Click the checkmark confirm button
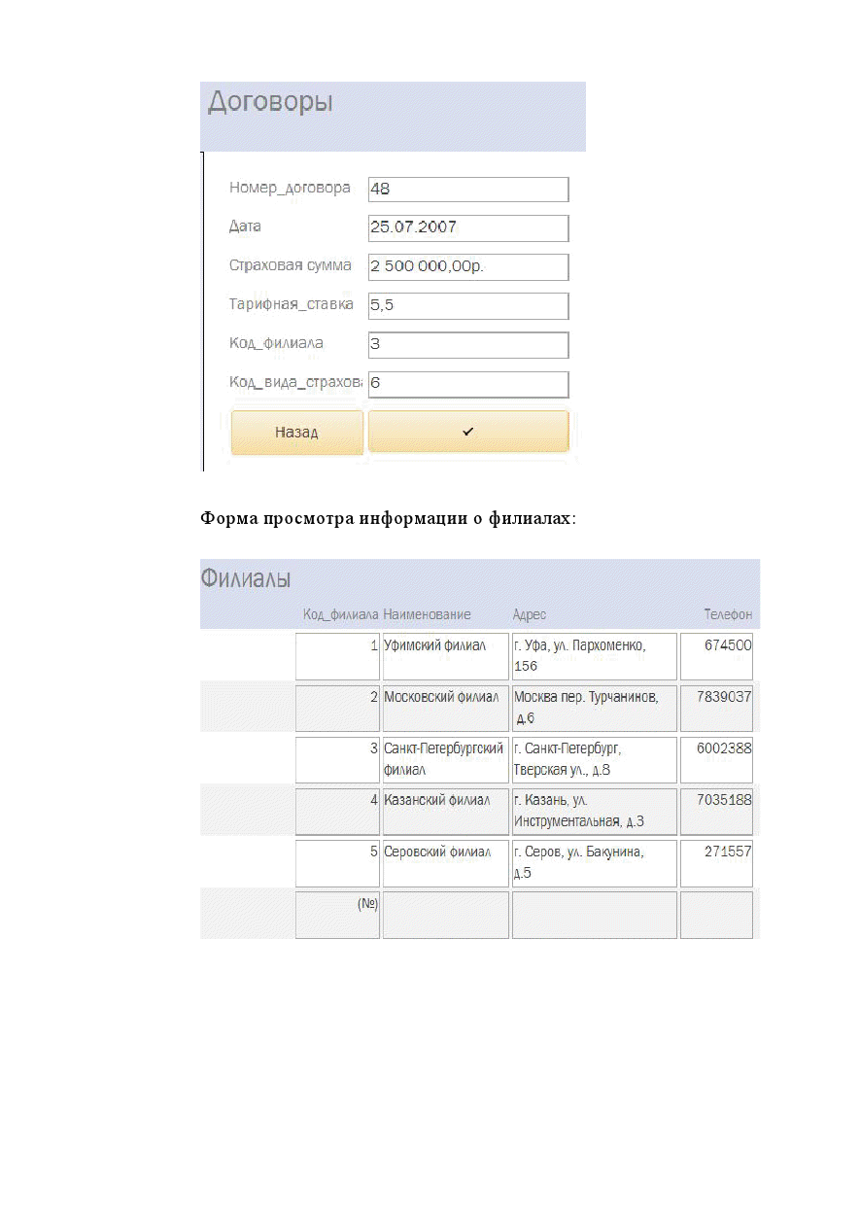Viewport: 860px width, 1217px height. [x=467, y=432]
